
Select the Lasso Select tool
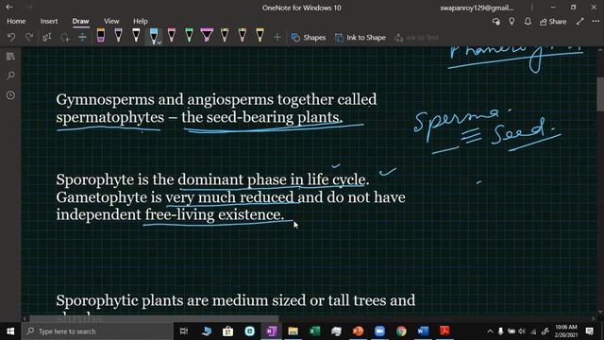(x=65, y=38)
